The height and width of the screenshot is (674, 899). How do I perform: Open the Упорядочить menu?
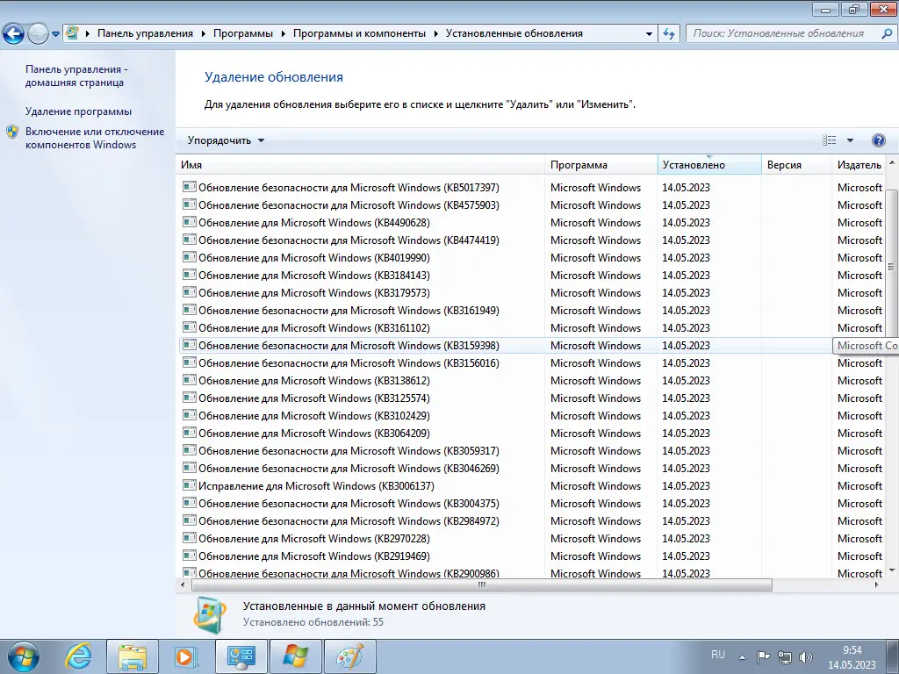226,140
